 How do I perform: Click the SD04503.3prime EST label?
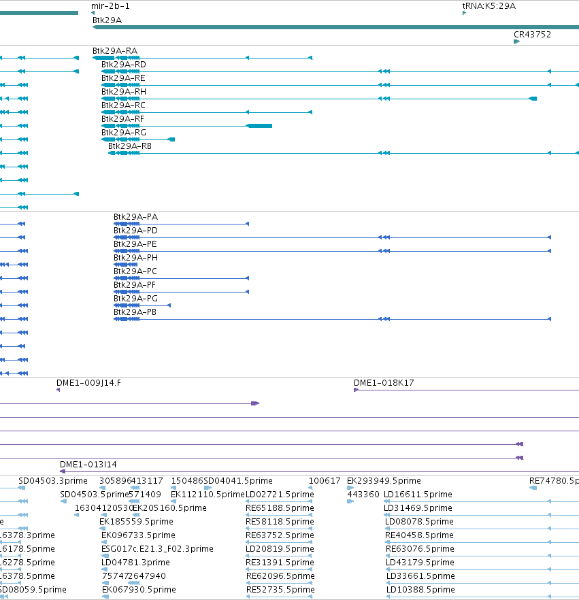point(53,481)
